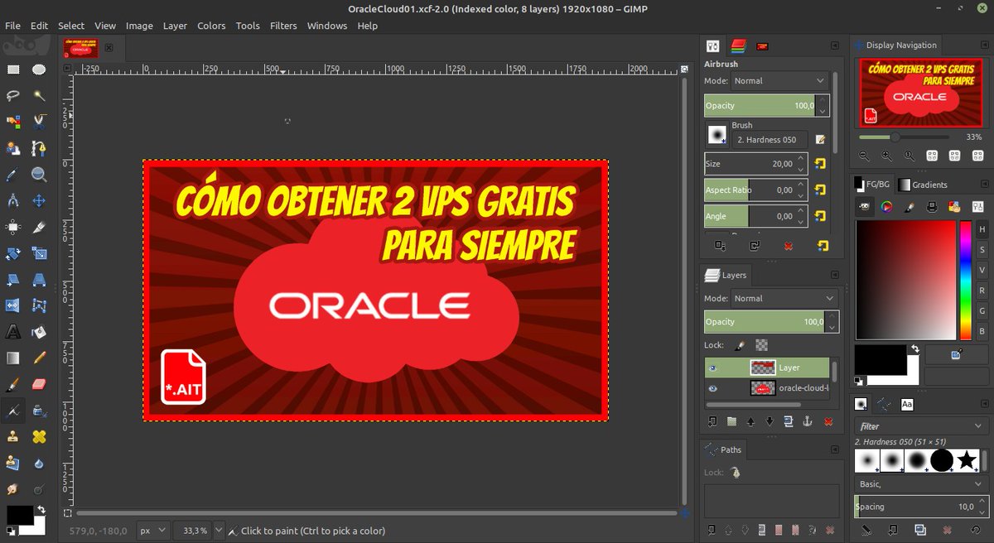Click zoom in icon in Display Navigation
Image resolution: width=994 pixels, height=543 pixels.
[886, 155]
